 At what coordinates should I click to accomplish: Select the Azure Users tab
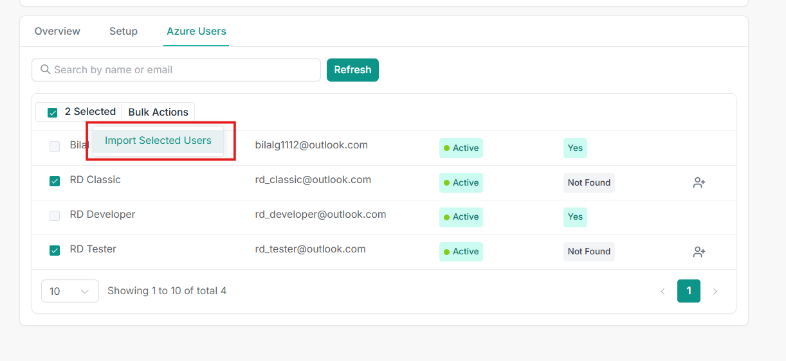point(196,31)
